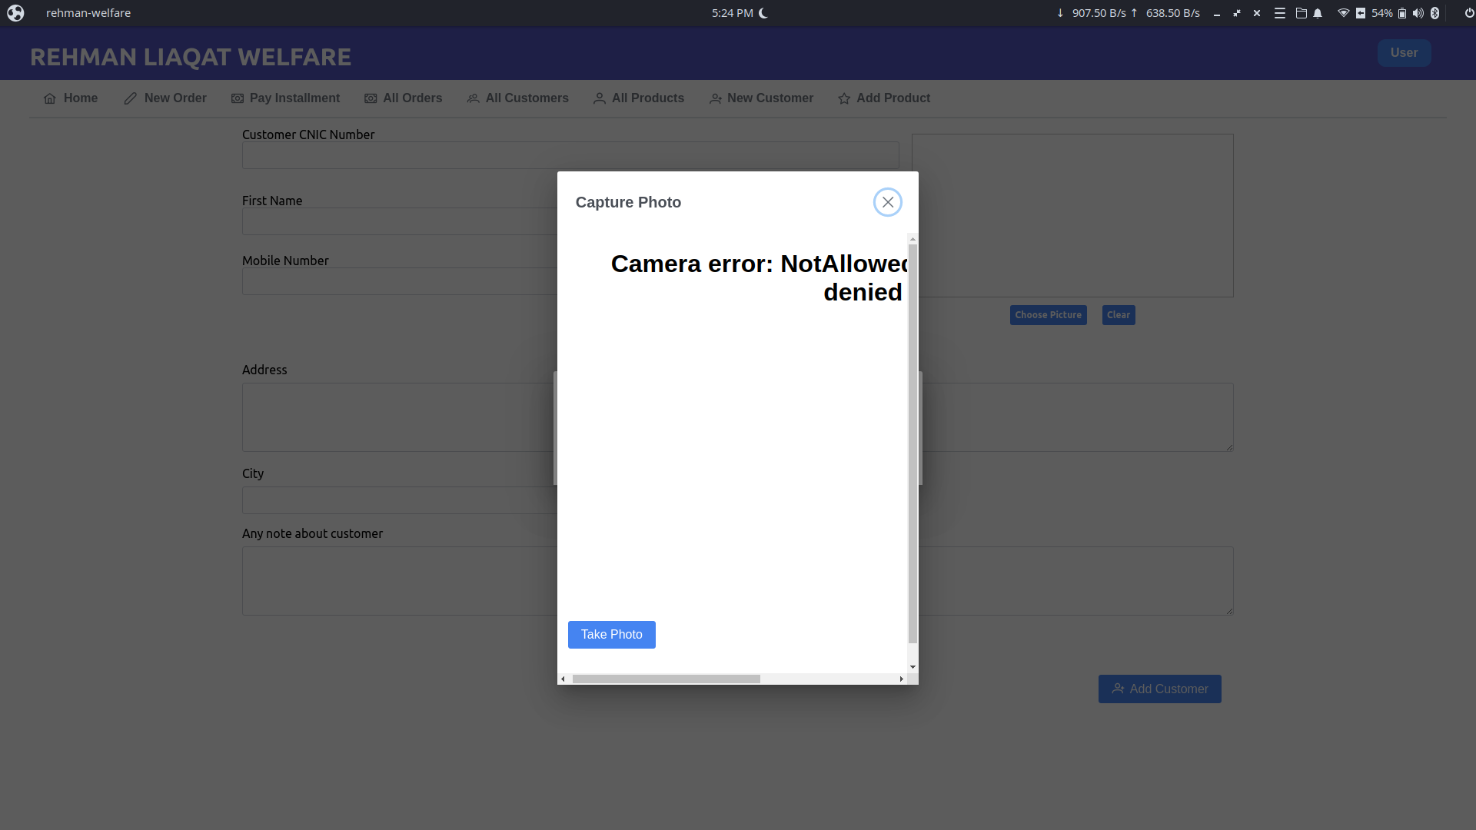Open the Bluetooth icon in system tray

[x=1435, y=13]
